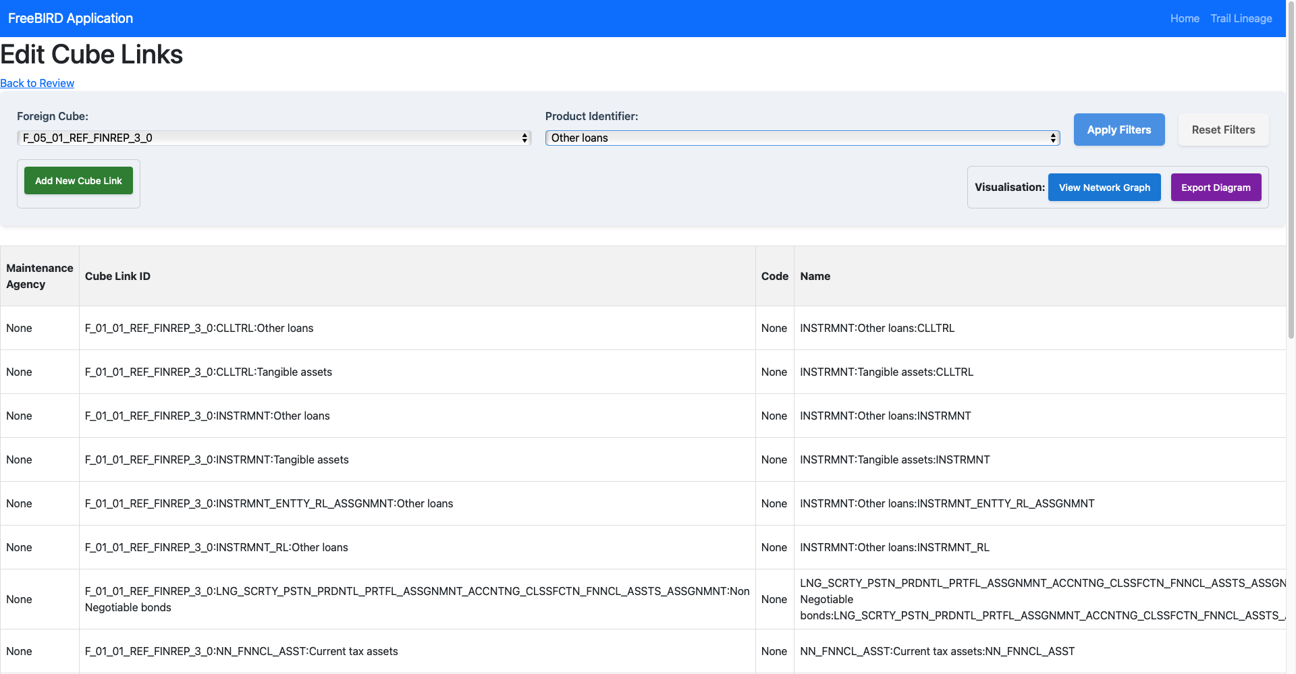This screenshot has width=1296, height=674.
Task: Select the CLLTRL Tangible assets cube link row
Action: tap(208, 372)
